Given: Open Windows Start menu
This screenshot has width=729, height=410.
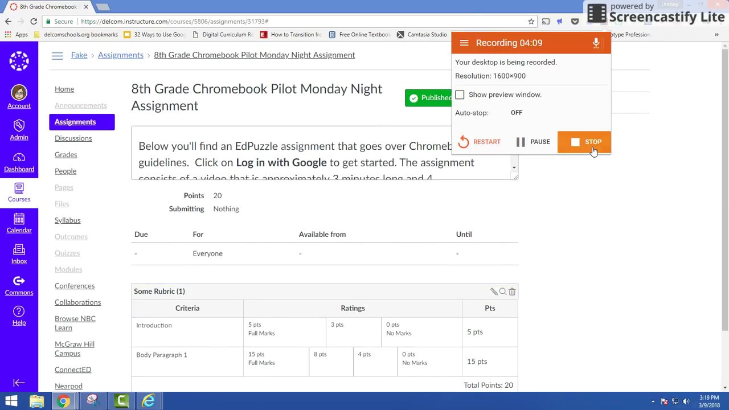Looking at the screenshot, I should pos(11,401).
